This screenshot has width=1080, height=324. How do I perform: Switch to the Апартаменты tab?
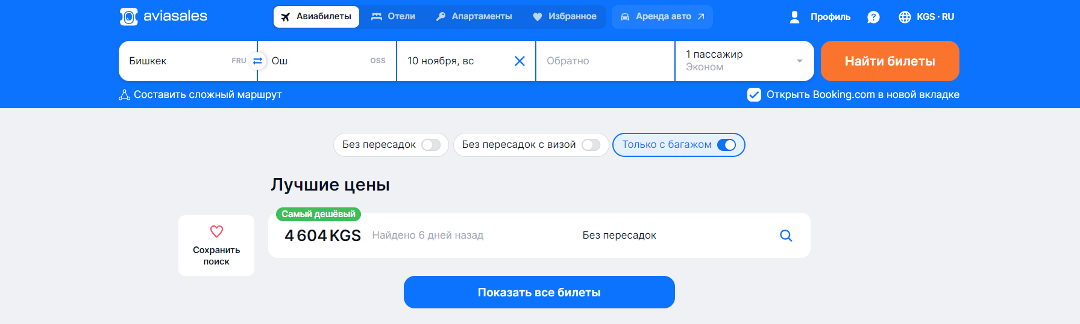[474, 17]
